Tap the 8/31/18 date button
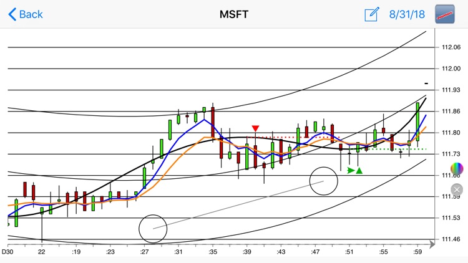 tap(407, 14)
